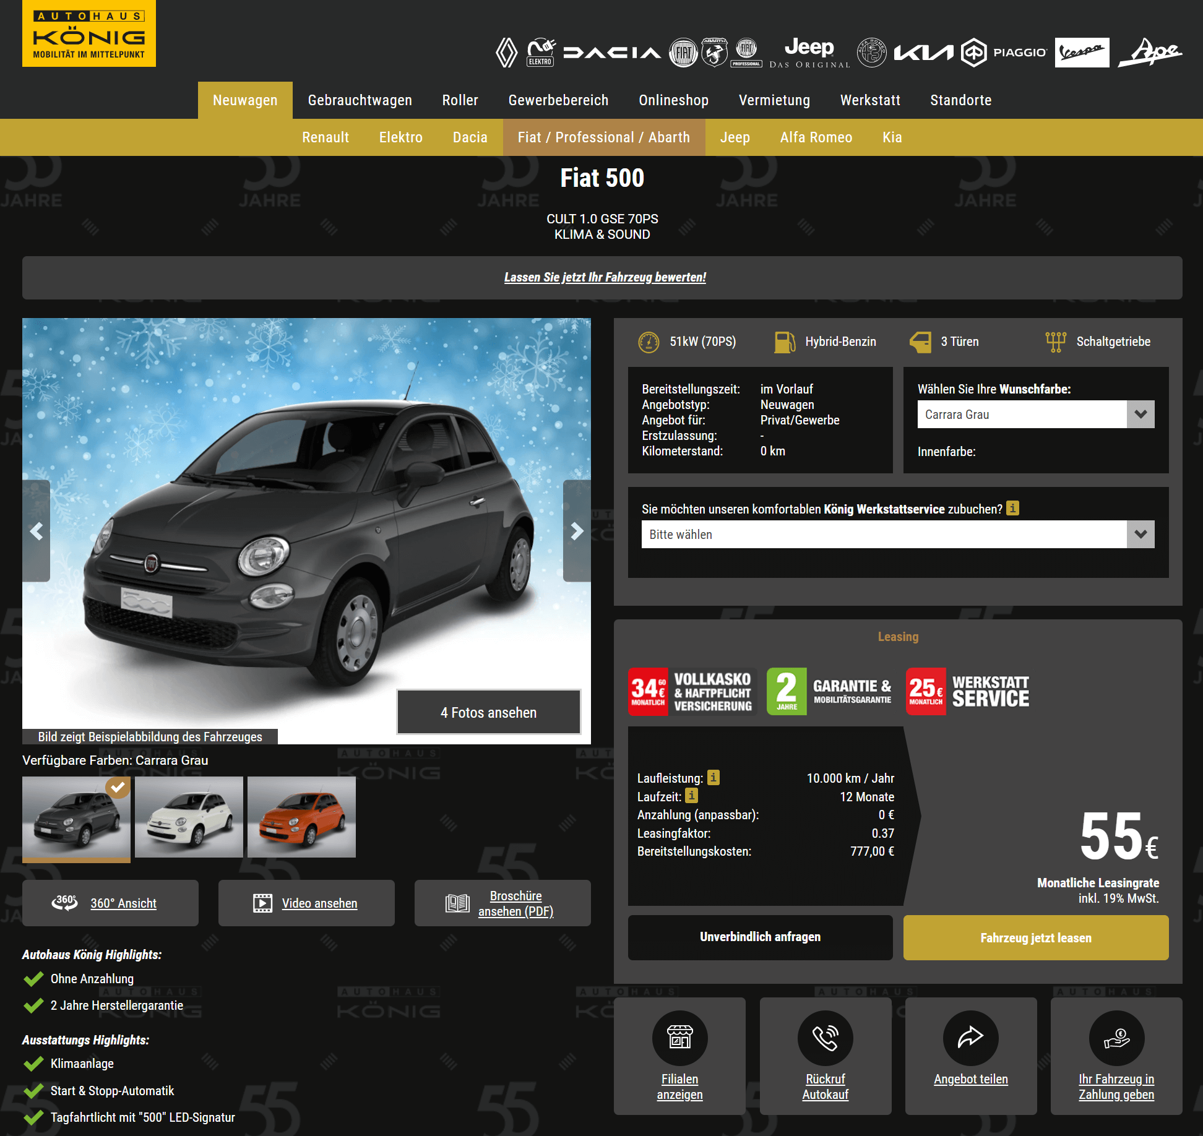Click the Filialen anzeigen link text
Image resolution: width=1203 pixels, height=1136 pixels.
[x=679, y=1087]
